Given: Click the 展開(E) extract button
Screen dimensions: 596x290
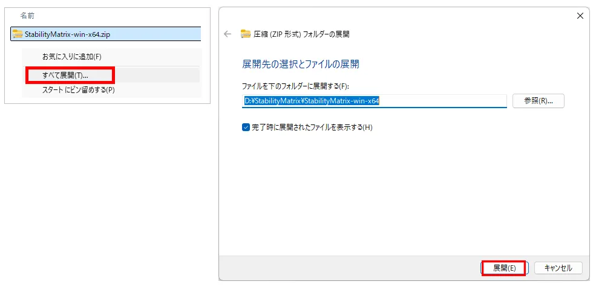Looking at the screenshot, I should pyautogui.click(x=505, y=268).
